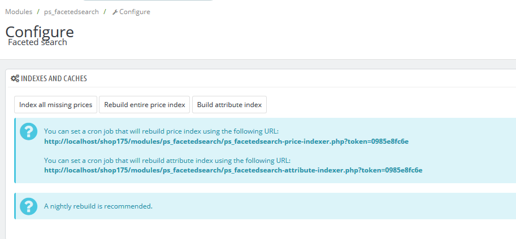Open the attribute-indexer cron URL
The image size is (516, 239).
point(233,170)
